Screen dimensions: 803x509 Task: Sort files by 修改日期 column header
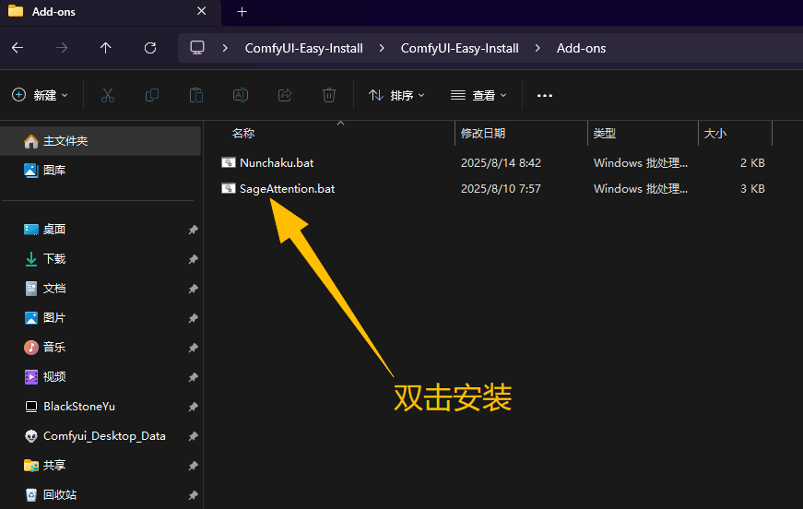tap(483, 134)
